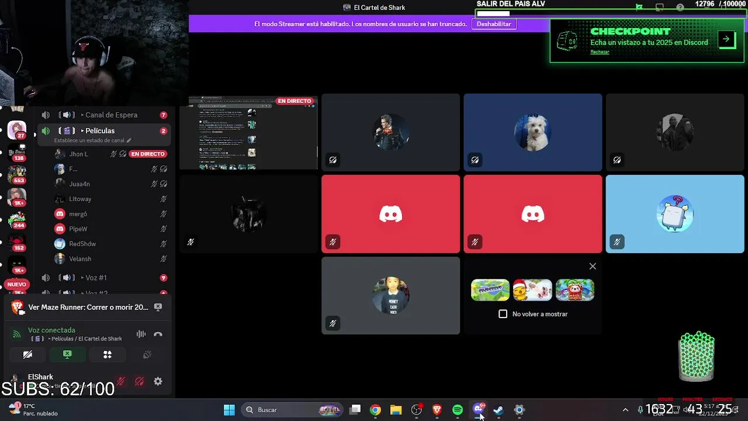Open the Windows Start menu

[230, 410]
